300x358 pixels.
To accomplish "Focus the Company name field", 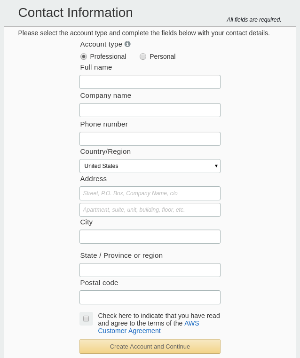I will tap(150, 110).
